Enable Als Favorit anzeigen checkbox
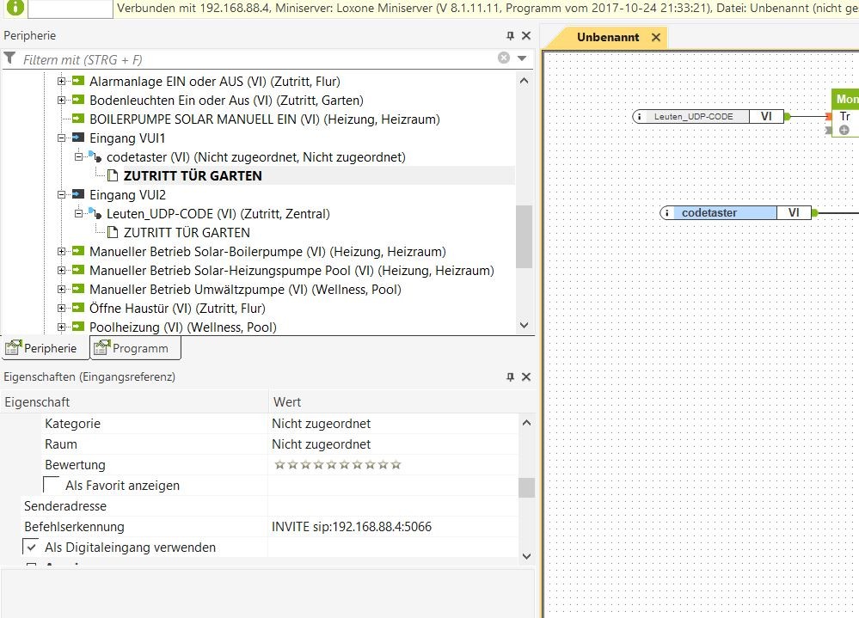 click(52, 486)
